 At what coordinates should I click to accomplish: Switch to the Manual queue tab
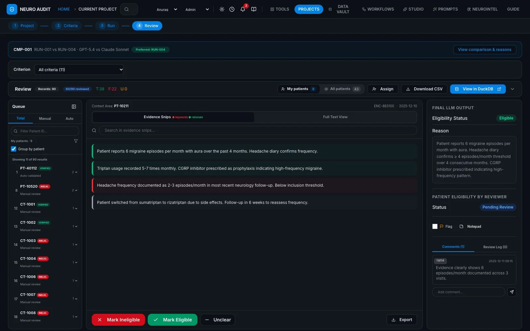point(45,118)
